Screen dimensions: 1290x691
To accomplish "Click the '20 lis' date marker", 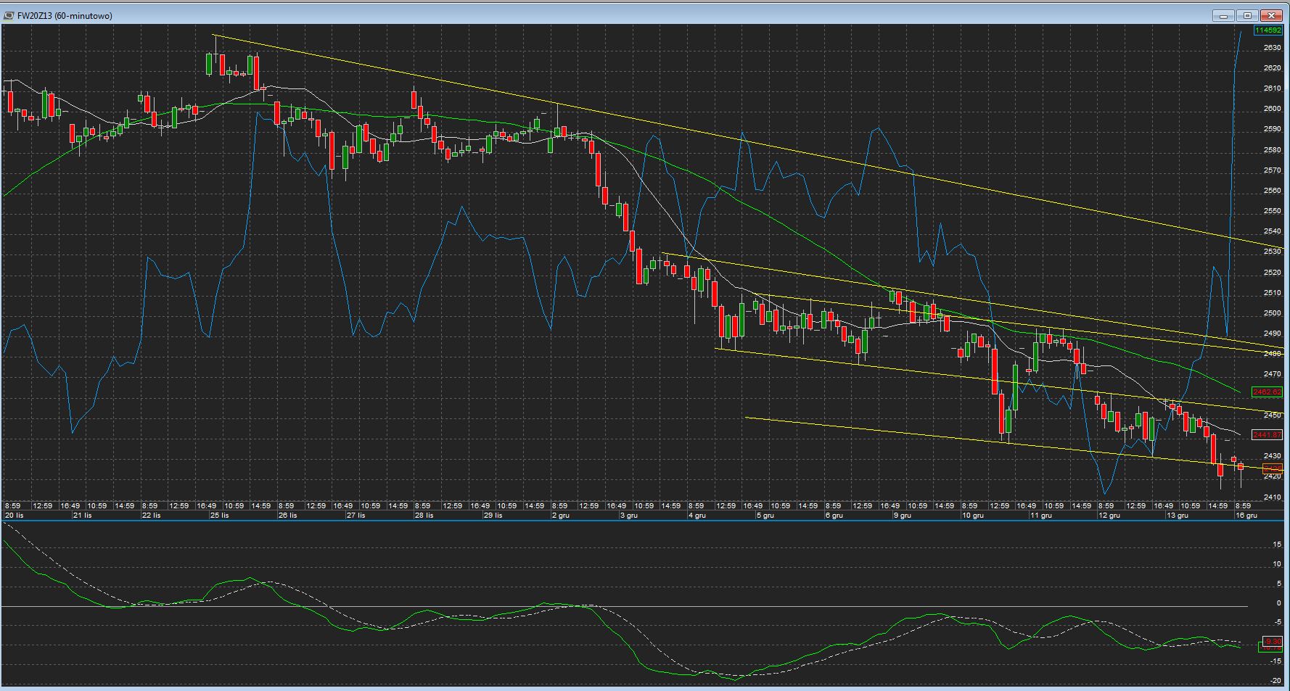I will pyautogui.click(x=15, y=516).
